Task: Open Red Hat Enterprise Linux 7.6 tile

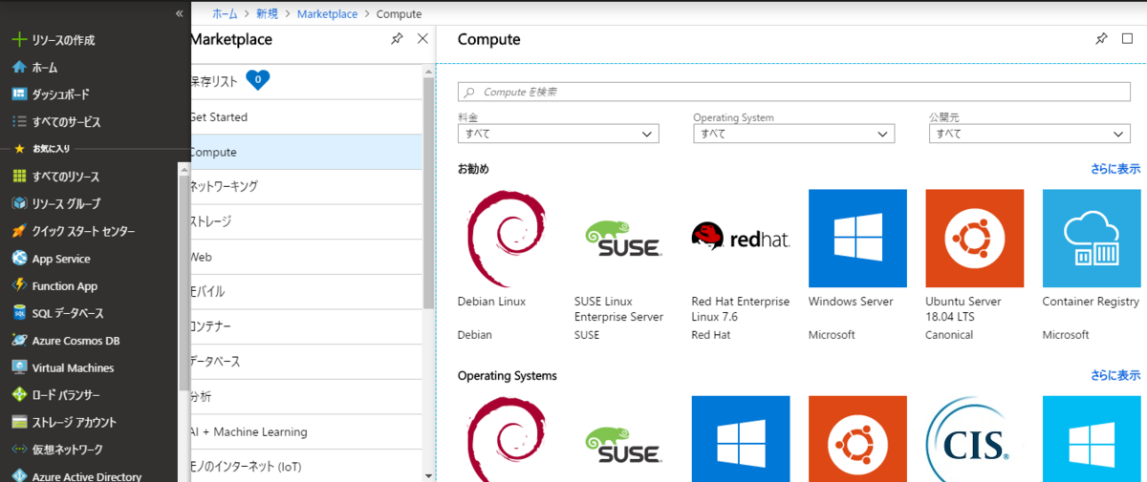Action: (x=741, y=264)
